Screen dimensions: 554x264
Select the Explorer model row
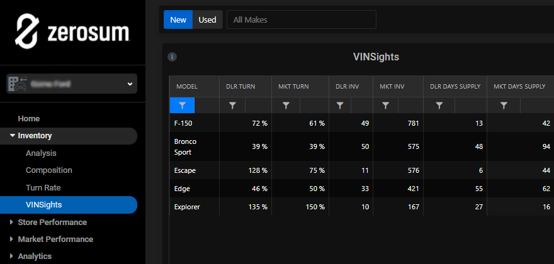tap(362, 207)
